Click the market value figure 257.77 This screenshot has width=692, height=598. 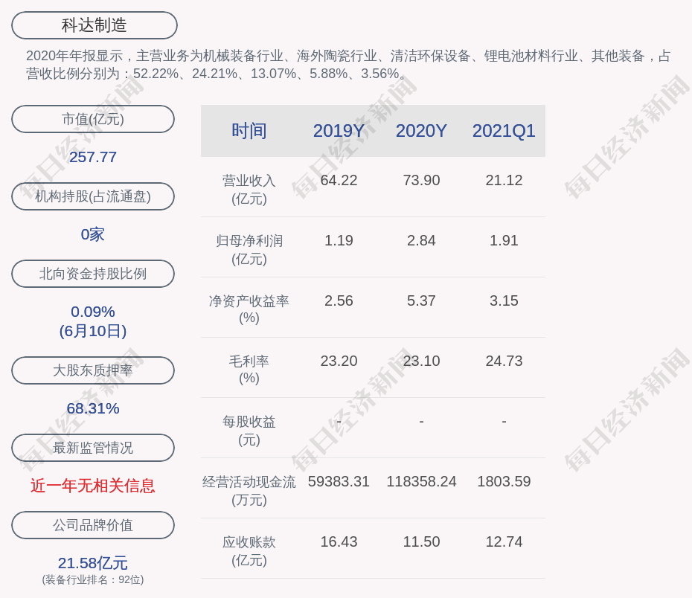[x=93, y=157]
